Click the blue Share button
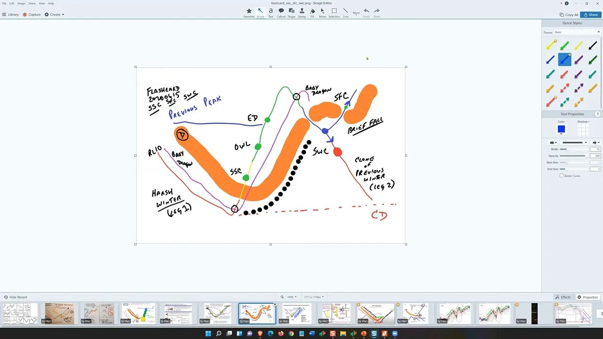The image size is (603, 339). (591, 15)
